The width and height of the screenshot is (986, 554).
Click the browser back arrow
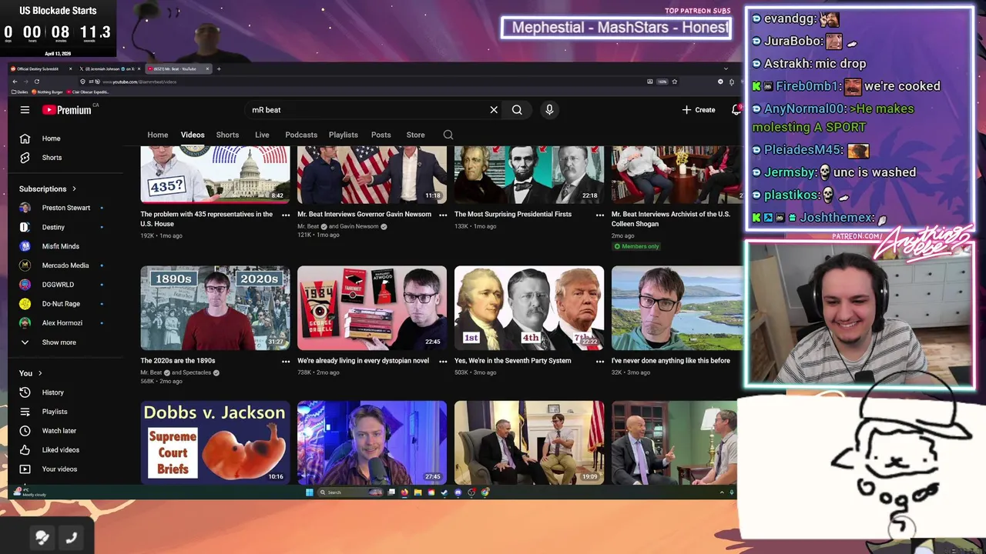pyautogui.click(x=15, y=82)
